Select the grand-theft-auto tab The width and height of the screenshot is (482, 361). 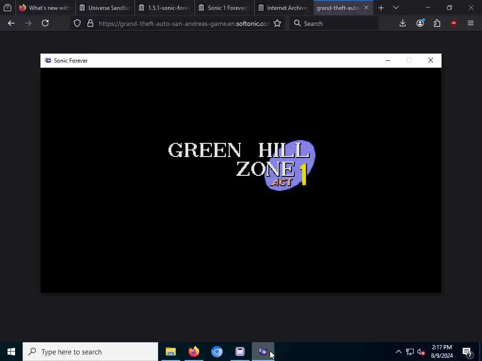pos(337,8)
